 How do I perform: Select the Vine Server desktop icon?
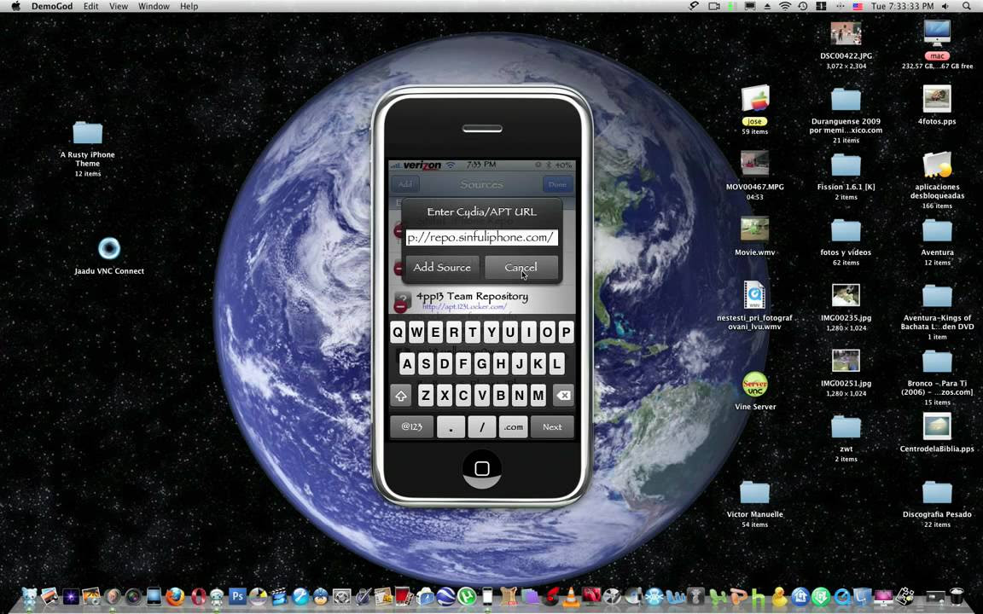(755, 385)
